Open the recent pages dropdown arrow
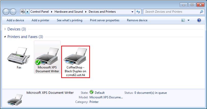 click(18, 12)
